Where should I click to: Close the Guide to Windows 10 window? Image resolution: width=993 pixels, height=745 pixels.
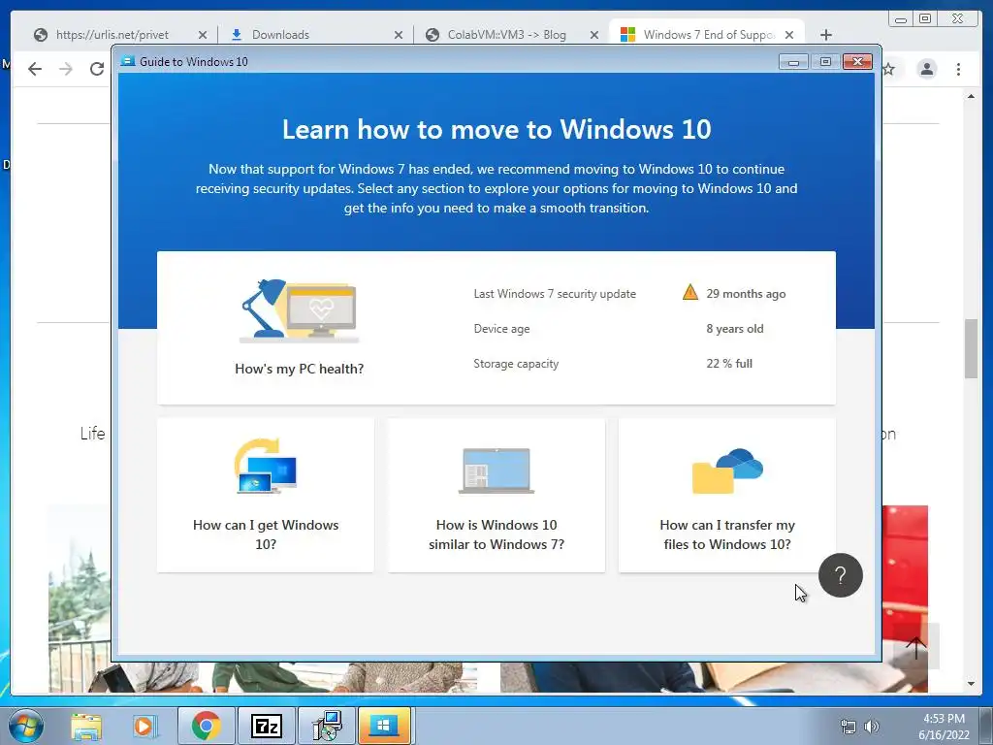pos(857,61)
